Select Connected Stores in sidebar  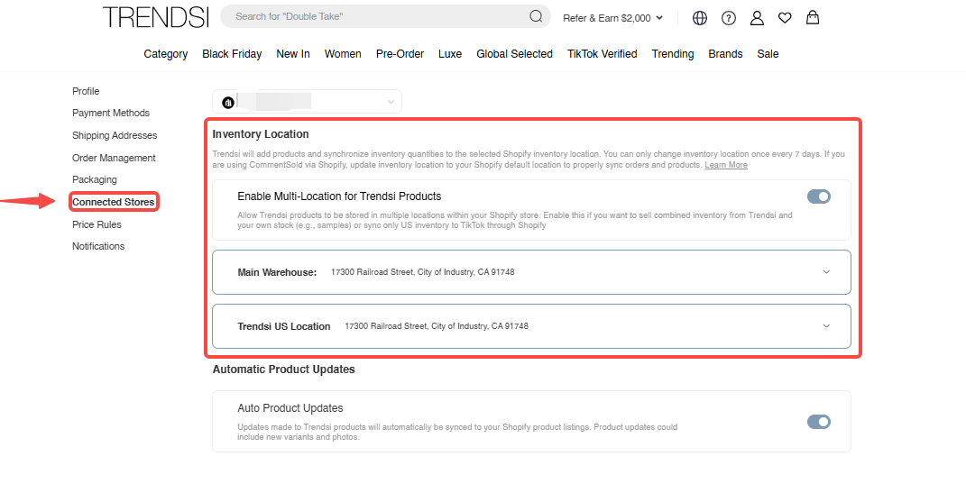click(x=114, y=202)
